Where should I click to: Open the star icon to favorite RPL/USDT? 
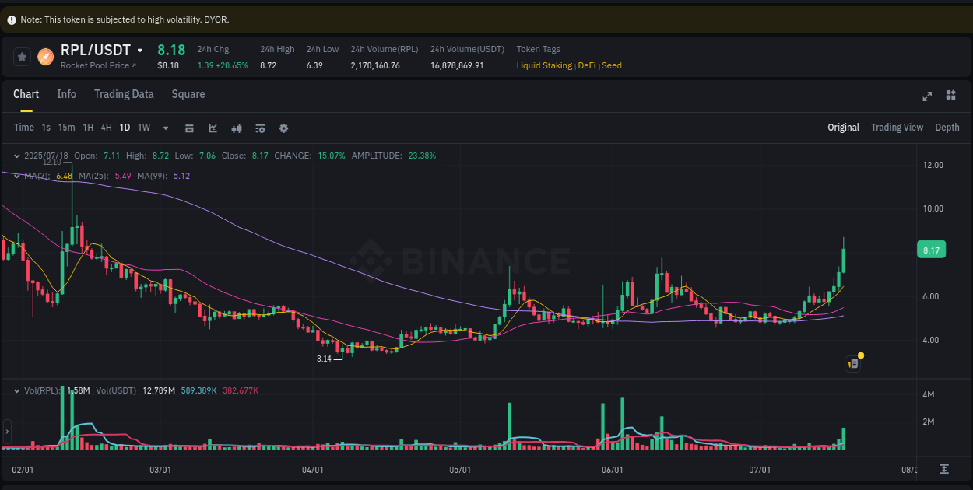coord(22,56)
